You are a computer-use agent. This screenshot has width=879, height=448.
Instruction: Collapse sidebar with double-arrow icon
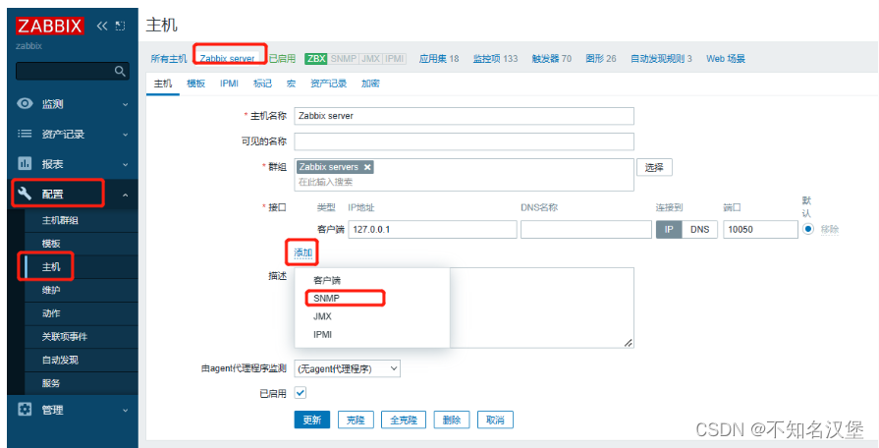101,26
